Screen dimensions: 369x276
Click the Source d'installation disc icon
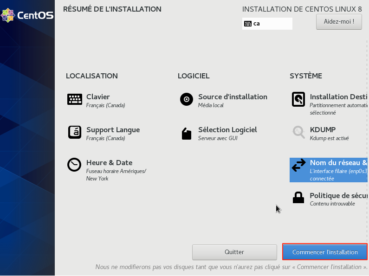point(186,99)
